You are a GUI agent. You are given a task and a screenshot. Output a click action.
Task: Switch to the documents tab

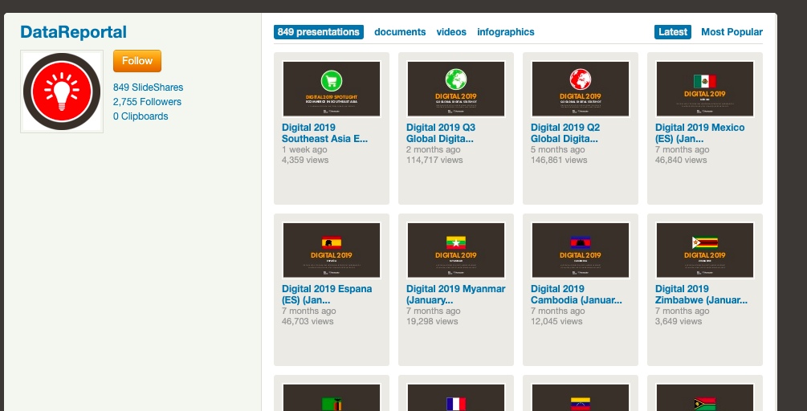(400, 32)
